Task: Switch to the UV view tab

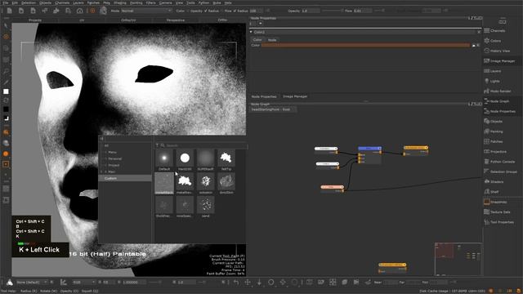Action: pos(82,20)
